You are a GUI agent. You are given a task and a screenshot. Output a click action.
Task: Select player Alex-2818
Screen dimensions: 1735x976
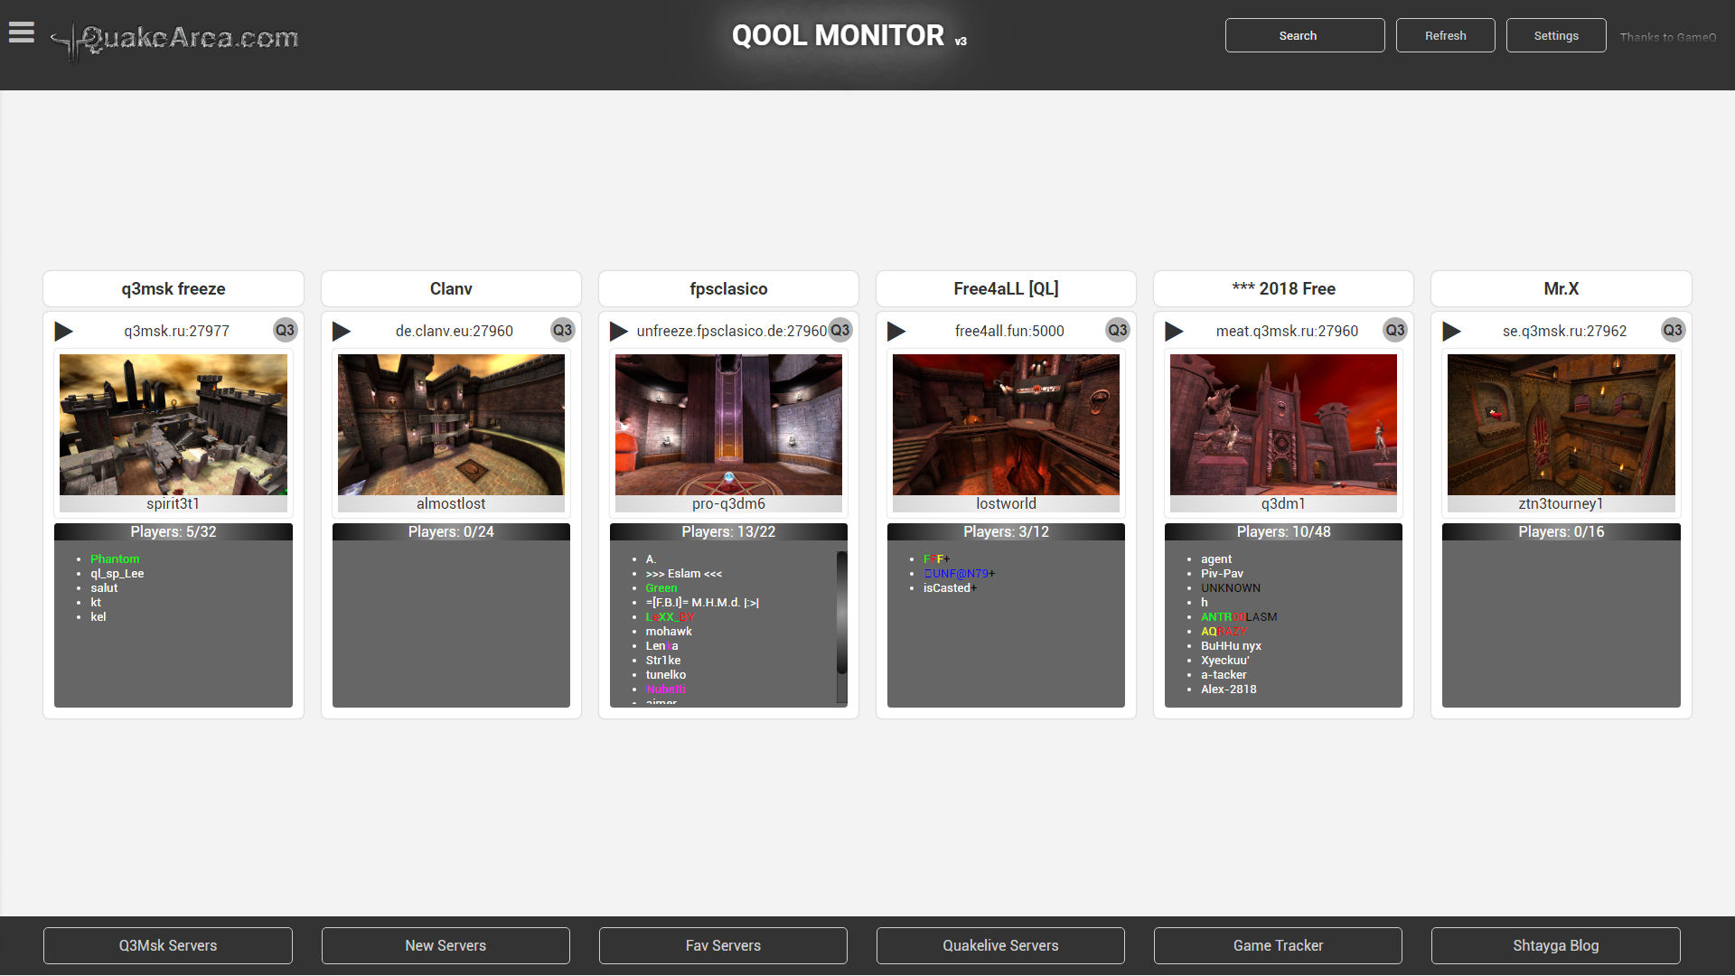pos(1228,690)
